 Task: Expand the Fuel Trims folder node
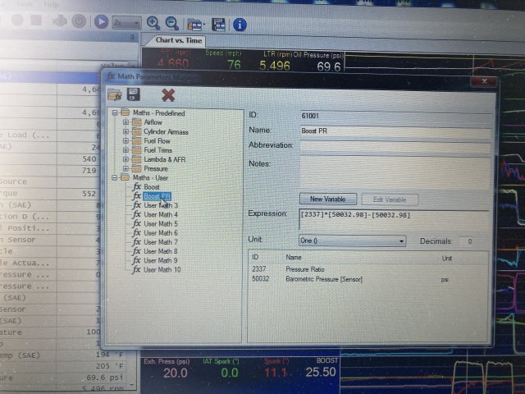point(126,150)
